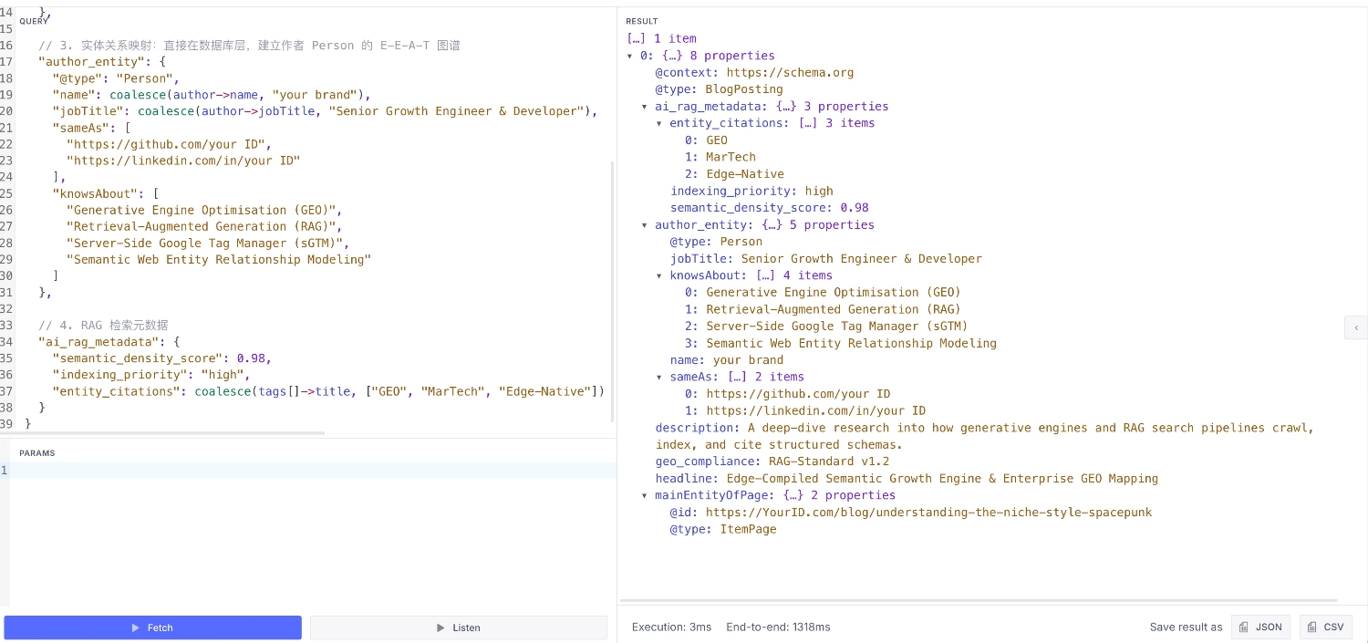This screenshot has height=643, width=1368.
Task: Select semantic_density_score 0.98 in results
Action: [770, 208]
